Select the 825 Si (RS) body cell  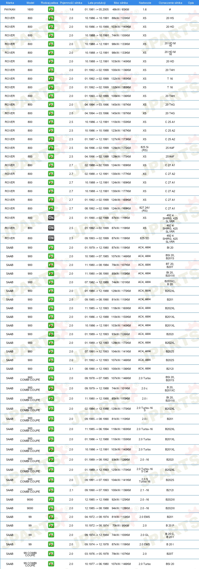pos(145,149)
